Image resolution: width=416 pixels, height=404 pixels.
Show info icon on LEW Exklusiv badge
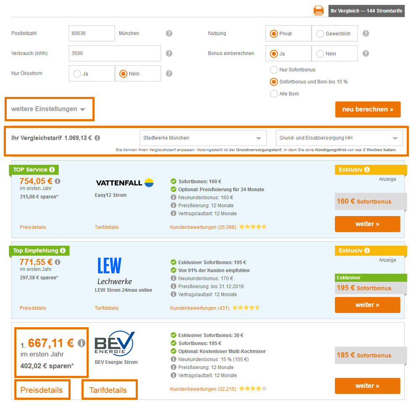click(x=367, y=250)
